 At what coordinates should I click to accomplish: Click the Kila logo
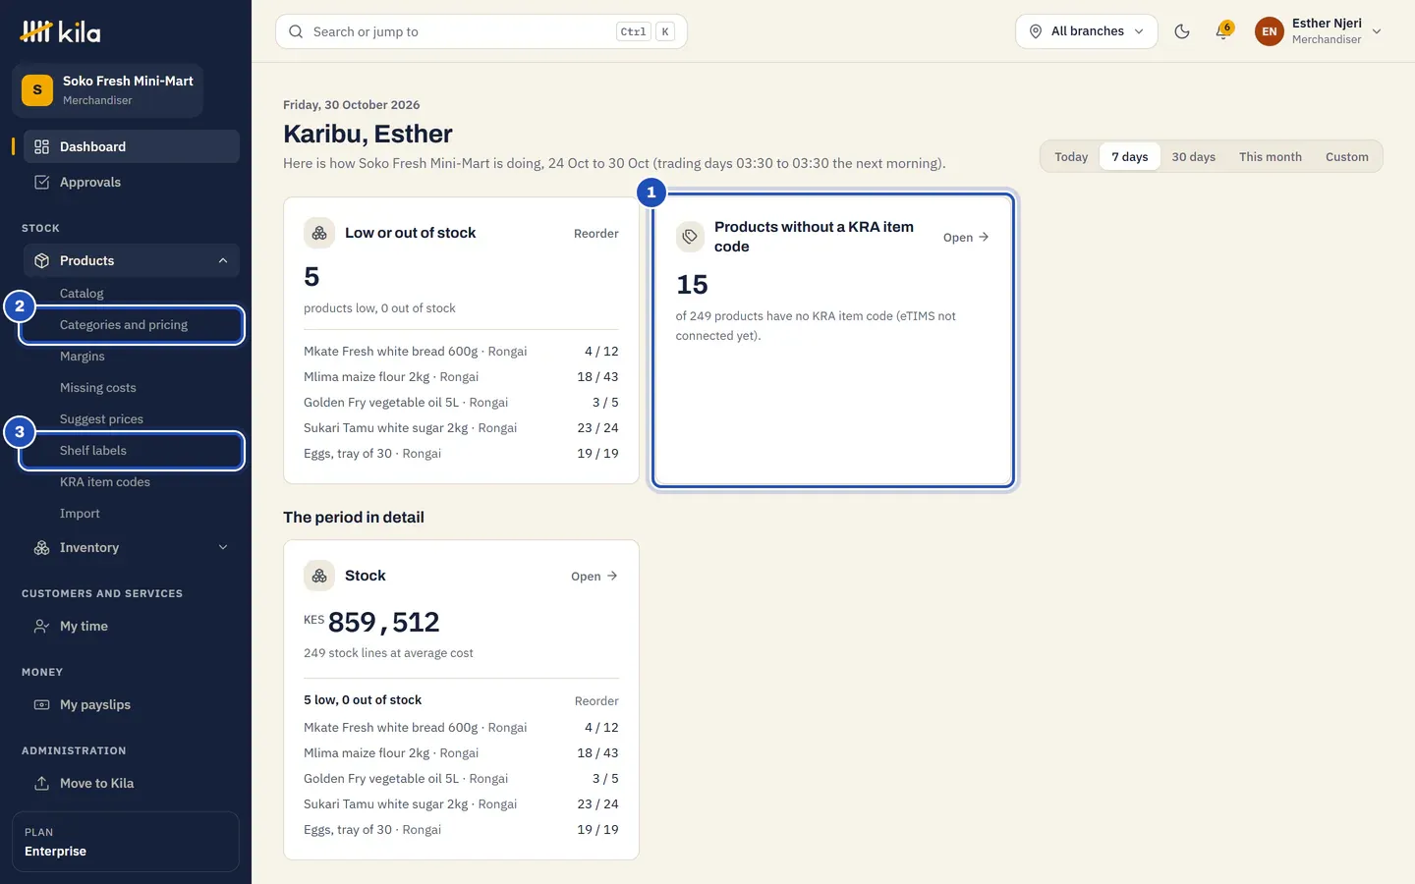tap(60, 31)
